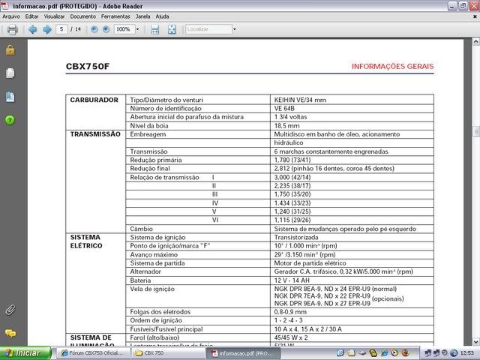
Task: Click the Localizar search field
Action: [208, 29]
